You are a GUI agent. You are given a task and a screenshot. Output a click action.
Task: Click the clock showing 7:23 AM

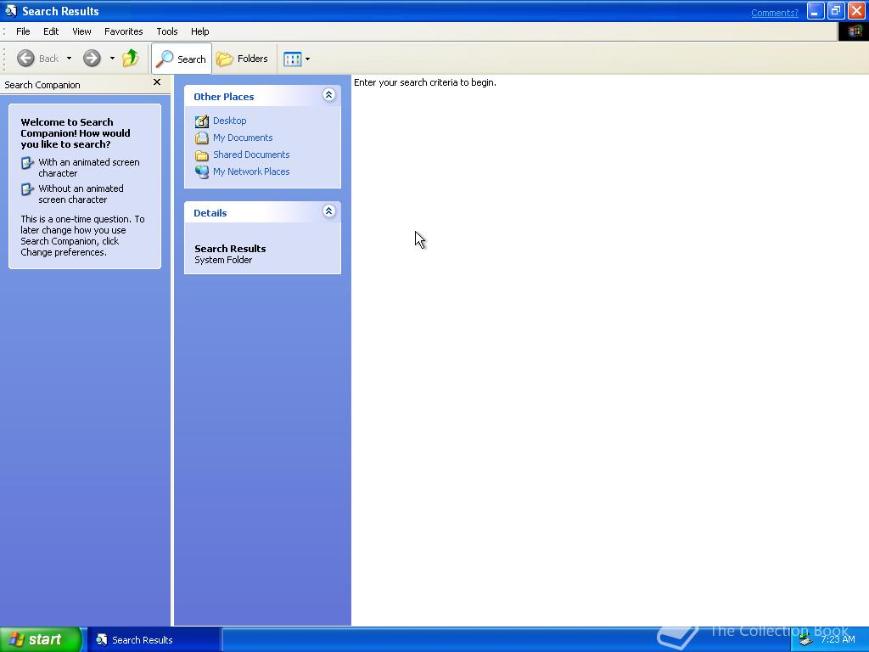(838, 639)
